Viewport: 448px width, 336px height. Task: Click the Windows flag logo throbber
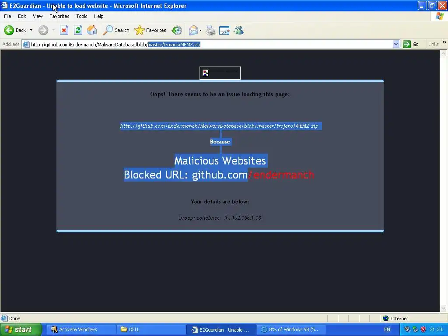click(440, 16)
